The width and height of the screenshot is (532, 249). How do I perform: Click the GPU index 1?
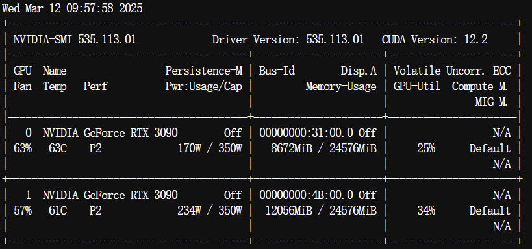[29, 195]
